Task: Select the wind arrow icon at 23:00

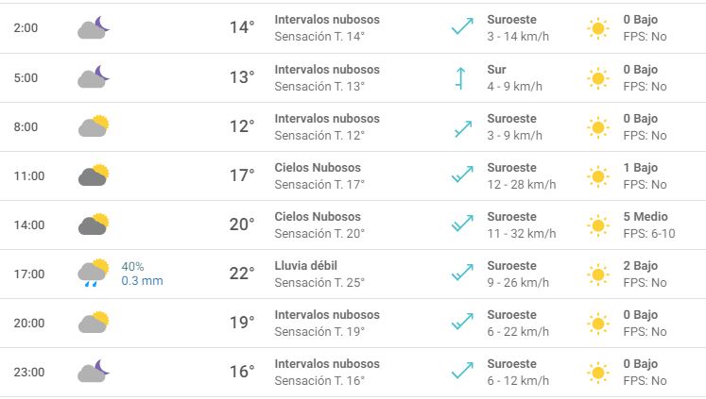Action: pyautogui.click(x=462, y=371)
